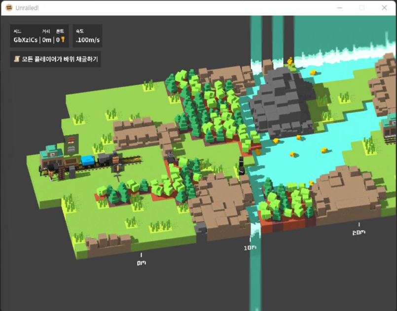Image resolution: width=397 pixels, height=311 pixels.
Task: Click the 속도 label above the speed
Action: click(80, 31)
